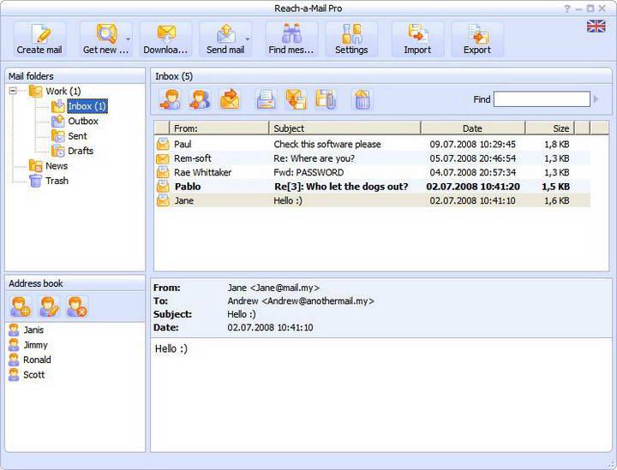Click the Export toolbar button

click(x=477, y=39)
